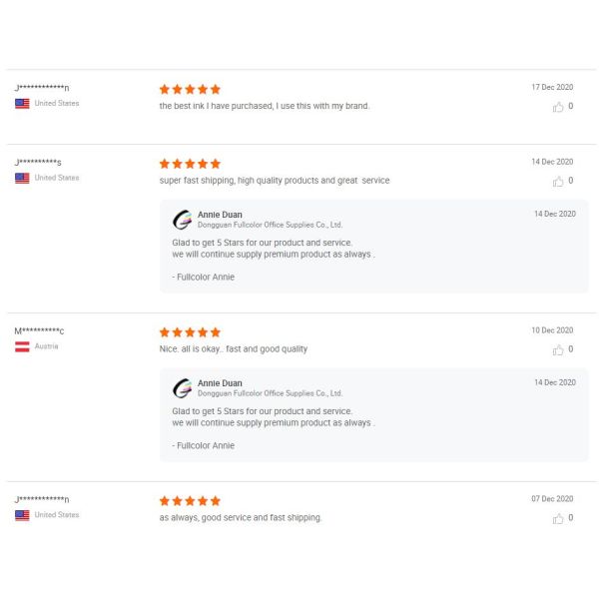Like the 17 Dec 2020 review with thumbs-up
599x599 pixels.
(x=558, y=107)
